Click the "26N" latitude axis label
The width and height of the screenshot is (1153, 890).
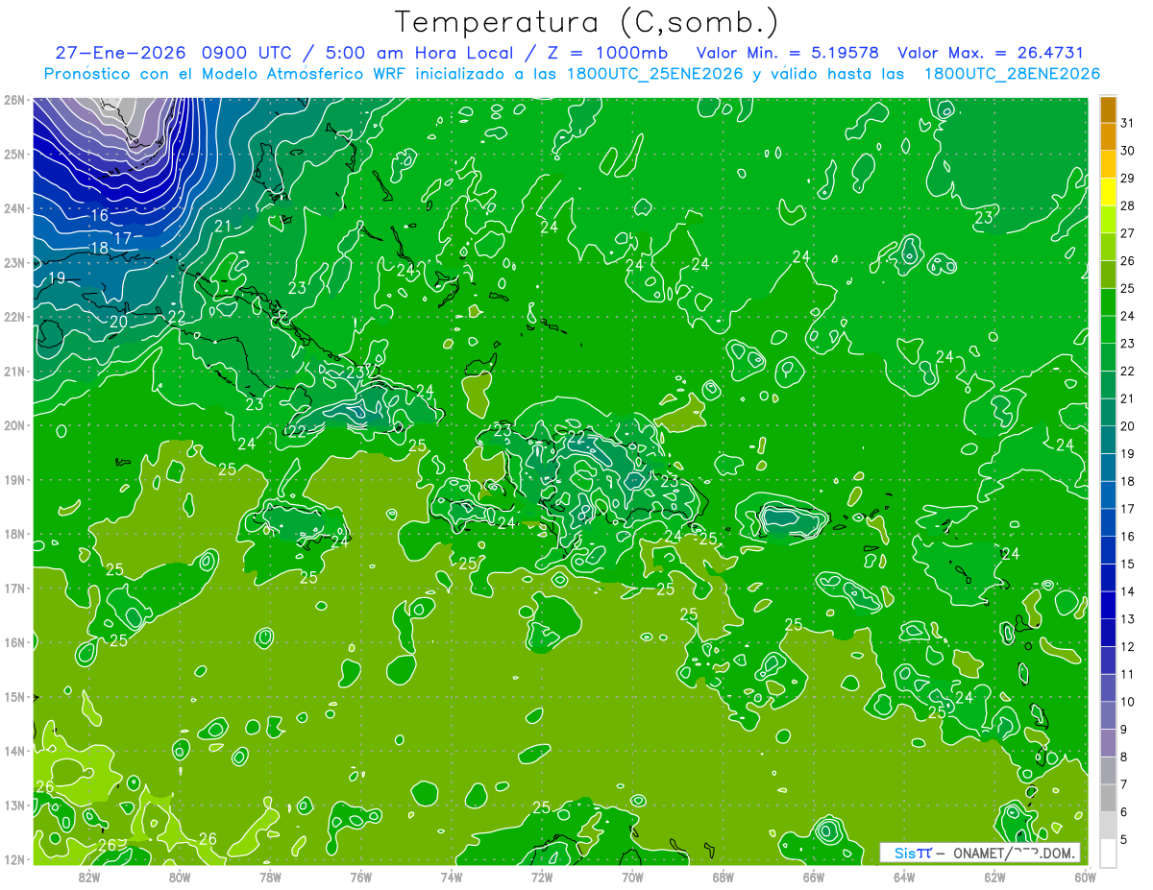[13, 100]
